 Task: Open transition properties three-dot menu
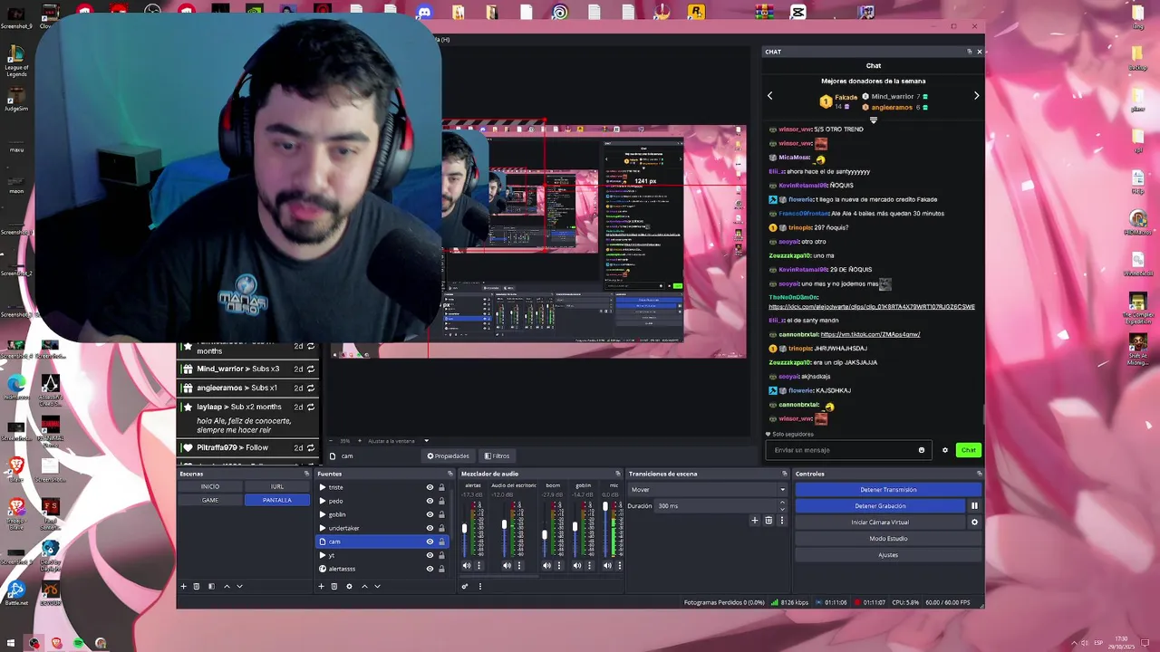click(782, 521)
